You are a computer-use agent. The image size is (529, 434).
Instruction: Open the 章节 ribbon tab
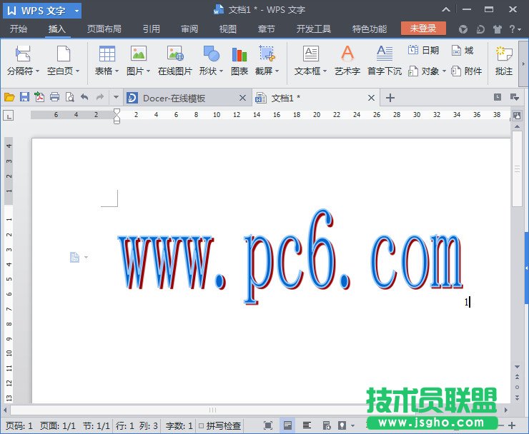[x=266, y=29]
